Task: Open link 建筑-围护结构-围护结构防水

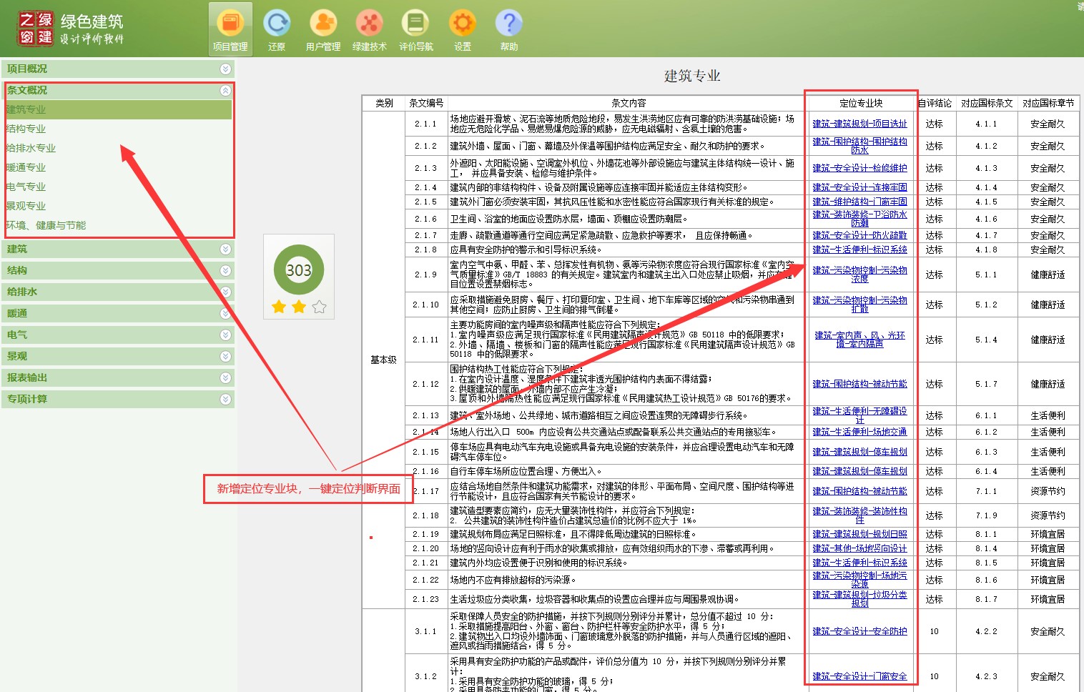Action: coord(859,146)
